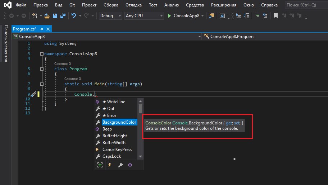
Task: Click the Save All icon
Action: pyautogui.click(x=63, y=16)
